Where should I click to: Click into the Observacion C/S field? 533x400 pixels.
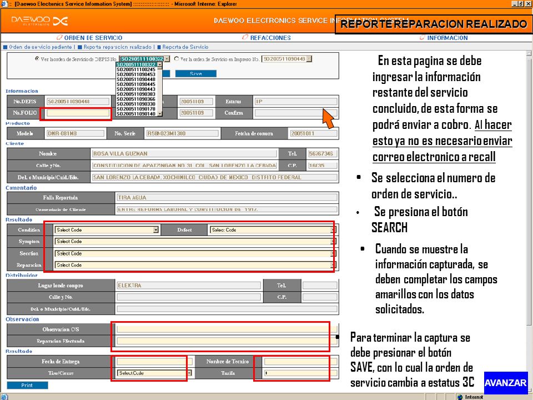coord(227,329)
